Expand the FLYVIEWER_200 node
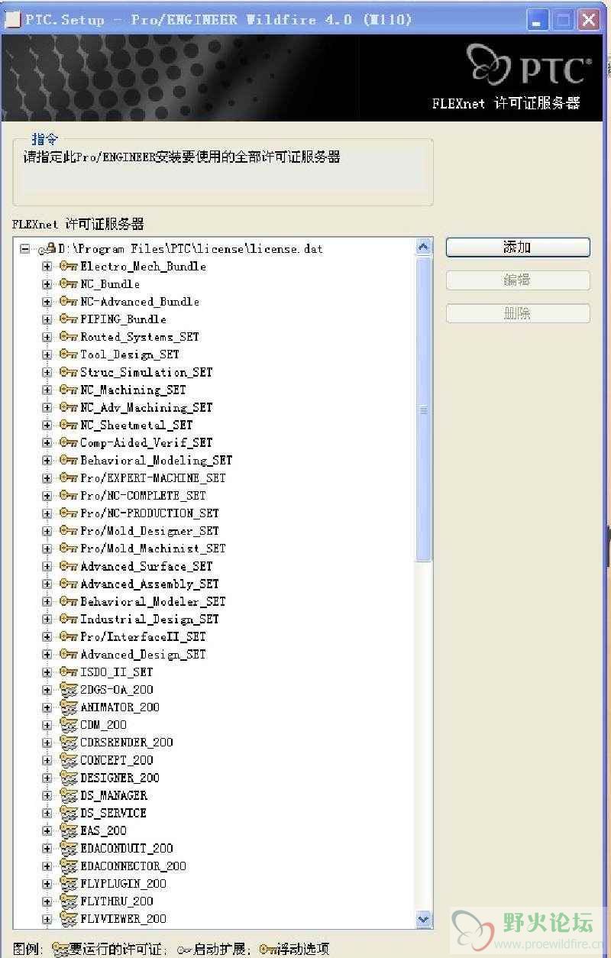Image resolution: width=611 pixels, height=958 pixels. 47,918
